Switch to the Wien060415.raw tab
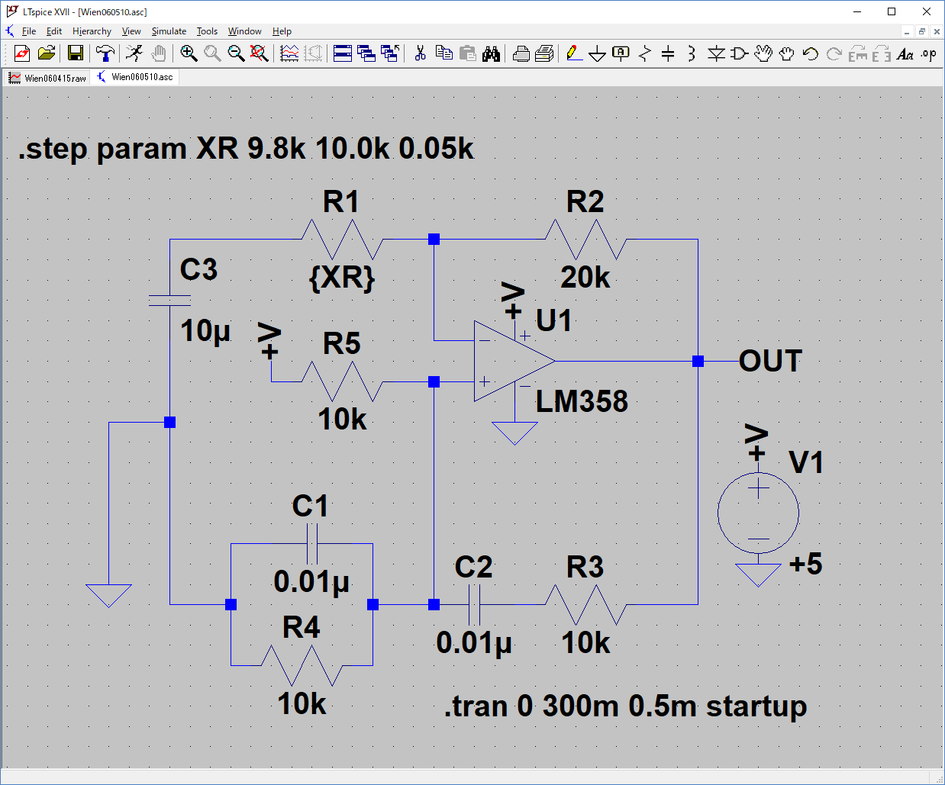945x785 pixels. coord(48,78)
